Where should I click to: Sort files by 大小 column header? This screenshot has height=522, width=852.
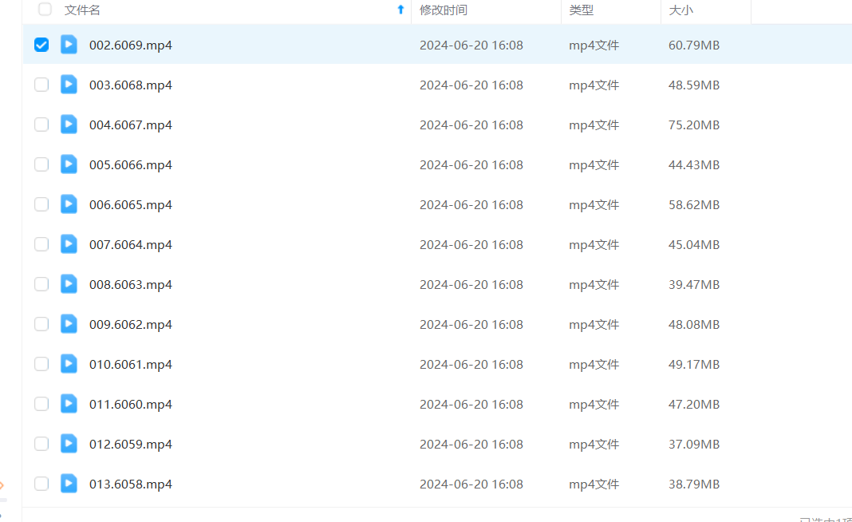click(680, 10)
